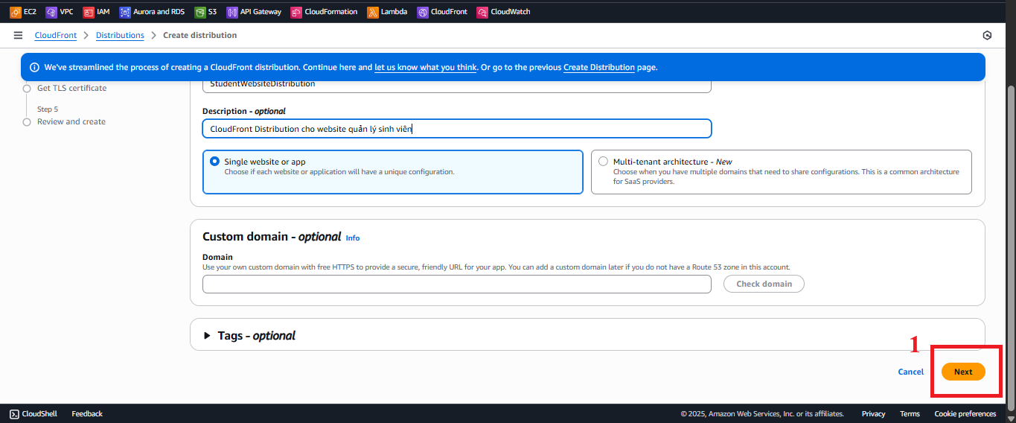Open Cookie preferences in the footer
The image size is (1016, 423).
click(965, 413)
